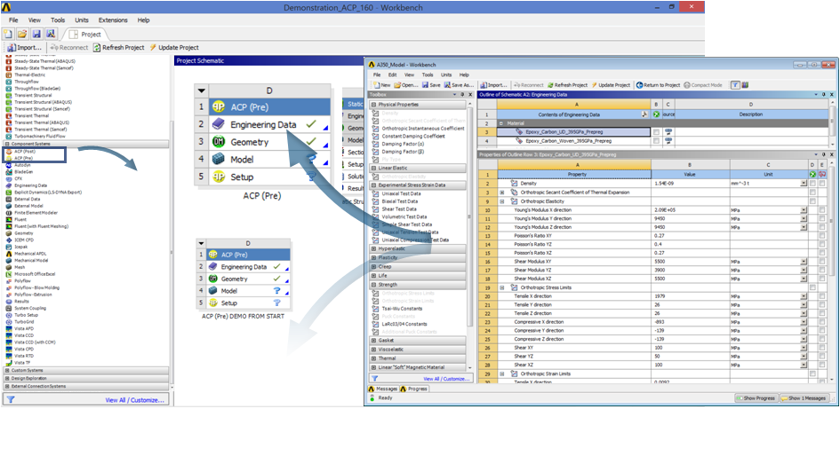This screenshot has height=456, width=840.
Task: Select Mechanical APDL component icon
Action: 9,254
